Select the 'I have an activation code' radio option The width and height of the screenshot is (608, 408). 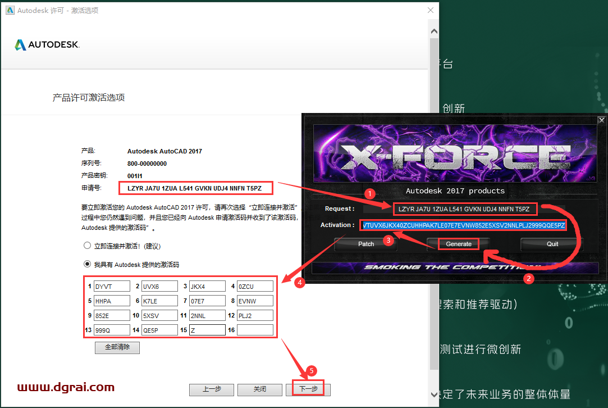(x=87, y=264)
